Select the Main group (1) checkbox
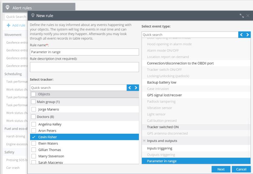Screen dimensions: 253x174 point(33,102)
